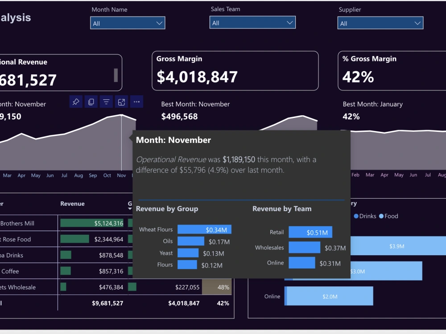The image size is (446, 334).
Task: Sort table by the Revenue column header
Action: [x=72, y=204]
